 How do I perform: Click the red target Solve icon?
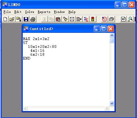click(x=105, y=19)
